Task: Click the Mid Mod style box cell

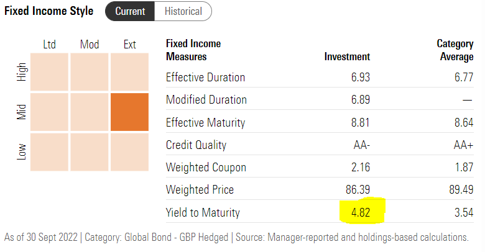Action: (89, 112)
